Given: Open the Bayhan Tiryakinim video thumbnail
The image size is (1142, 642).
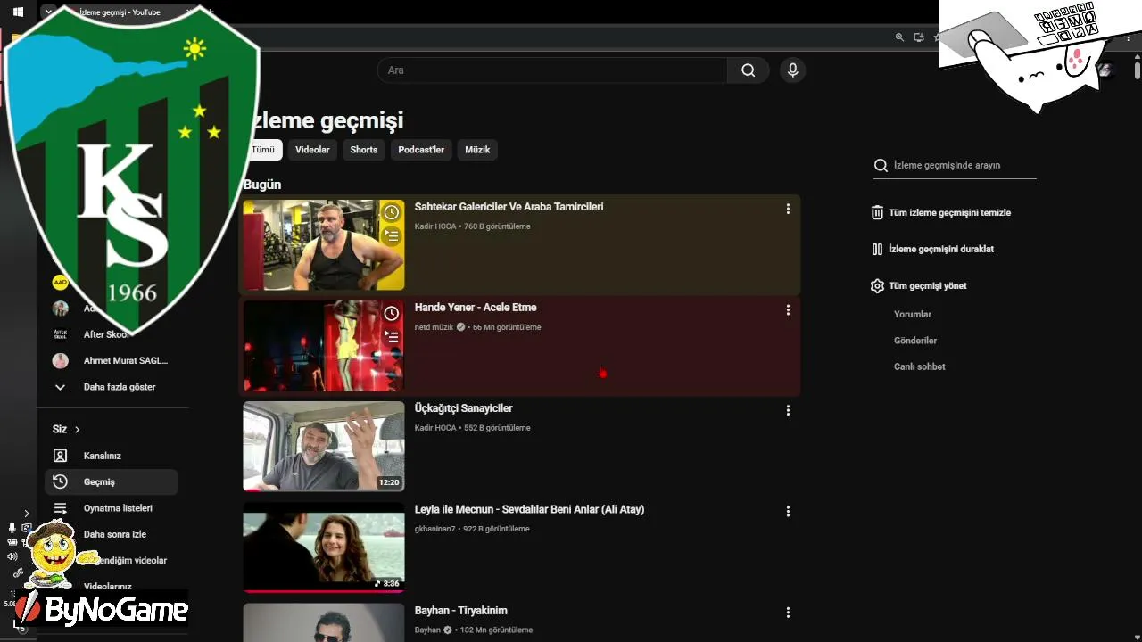Looking at the screenshot, I should click(x=324, y=622).
